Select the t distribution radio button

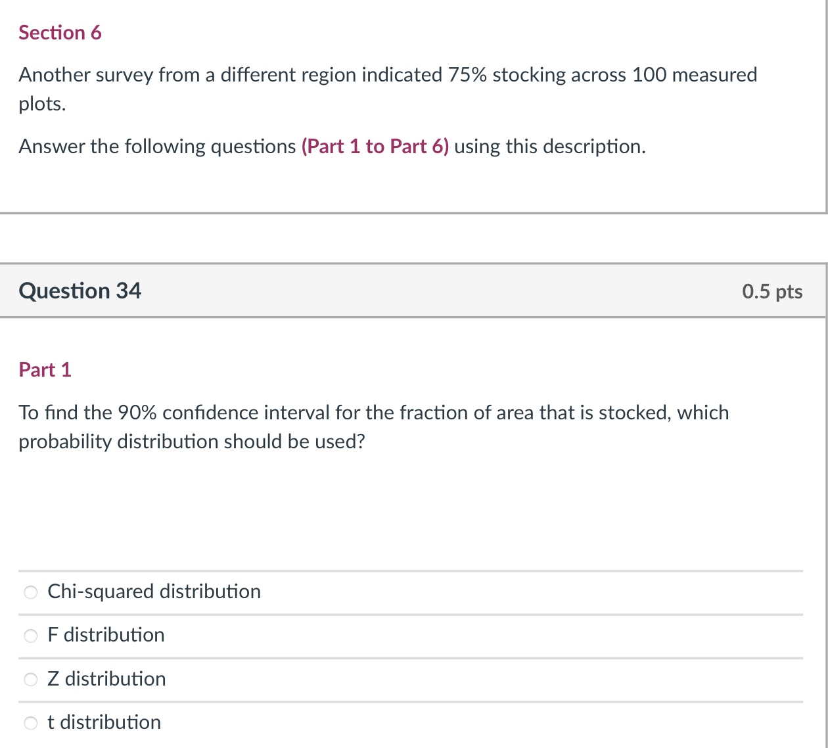30,723
